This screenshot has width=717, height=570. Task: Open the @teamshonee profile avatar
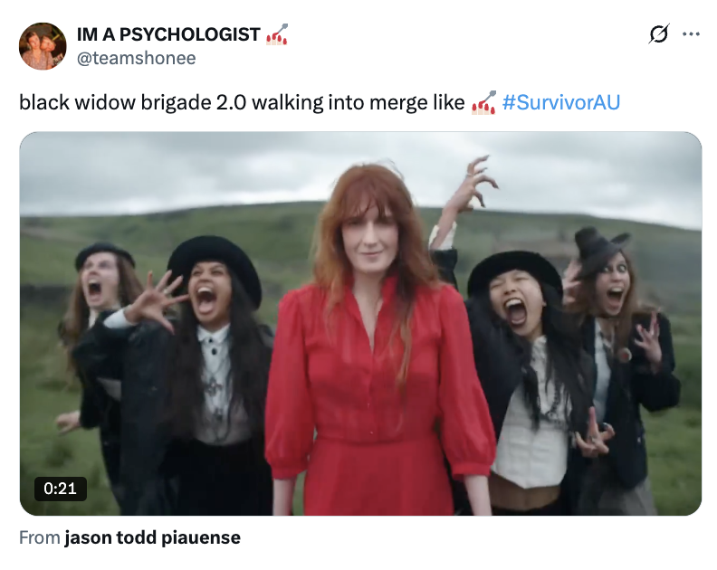(x=43, y=46)
